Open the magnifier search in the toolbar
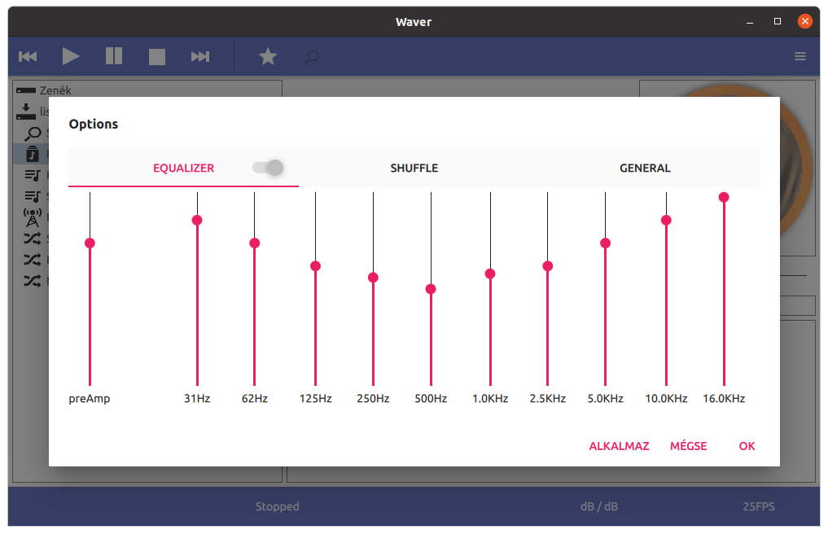 (x=311, y=56)
